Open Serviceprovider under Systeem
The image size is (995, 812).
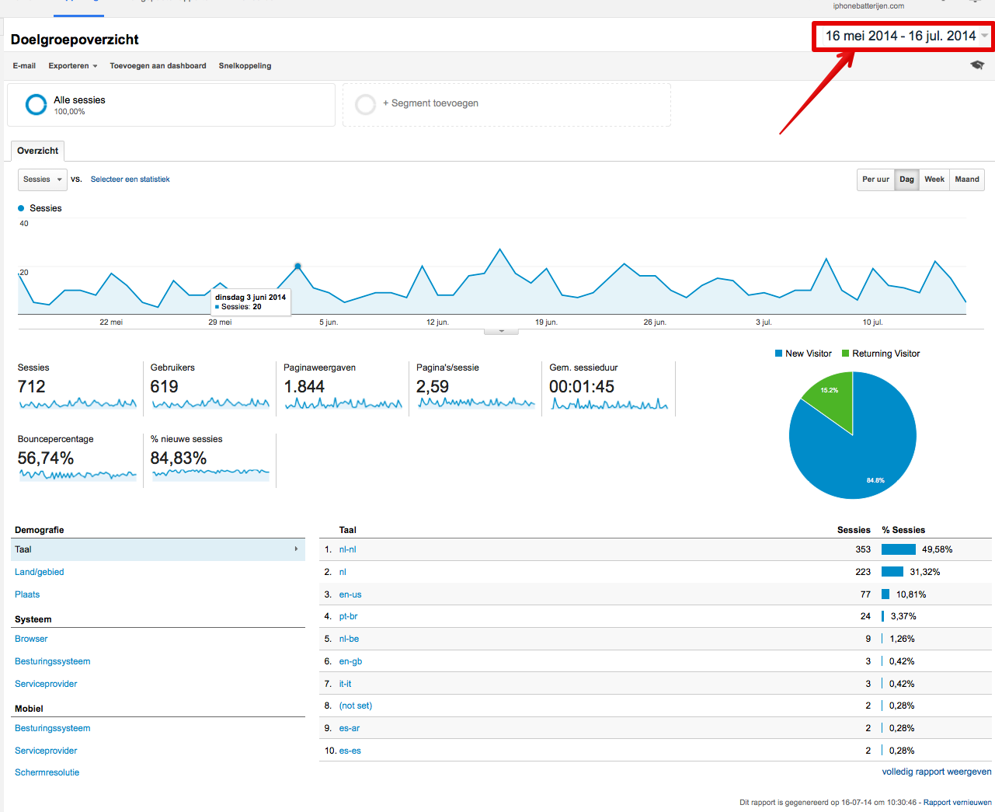(x=46, y=684)
